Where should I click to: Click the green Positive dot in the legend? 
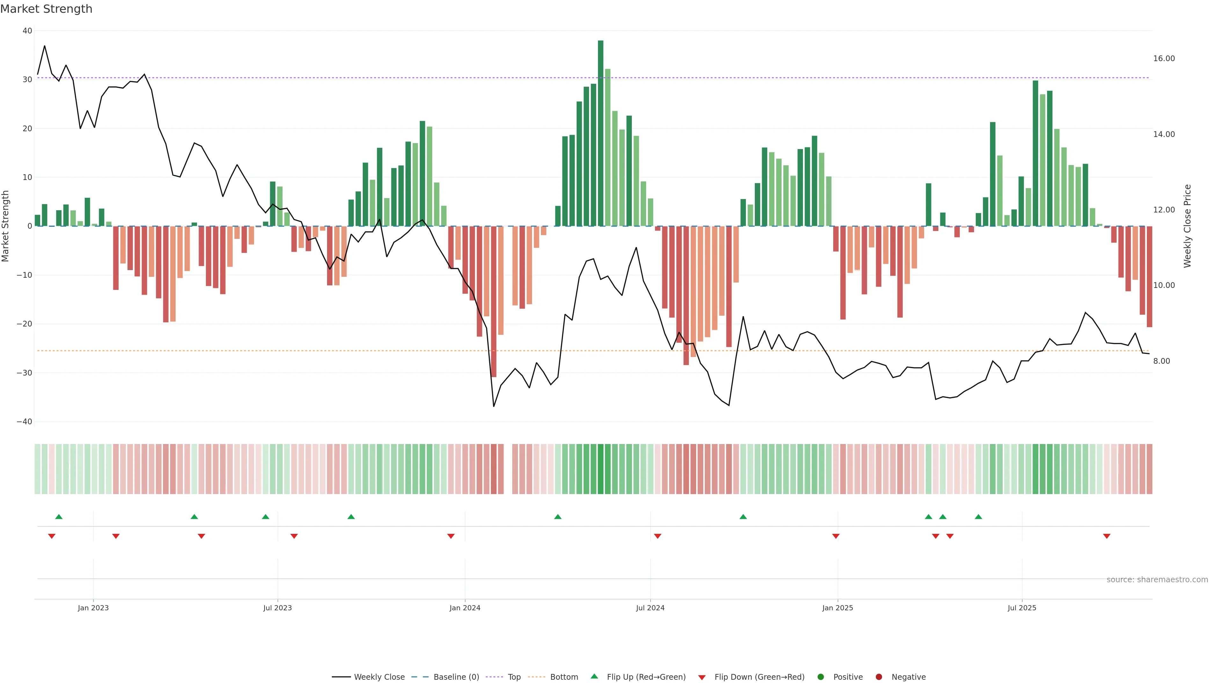(x=820, y=677)
